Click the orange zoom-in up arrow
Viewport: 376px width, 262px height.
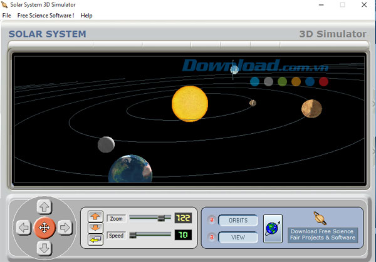[95, 216]
